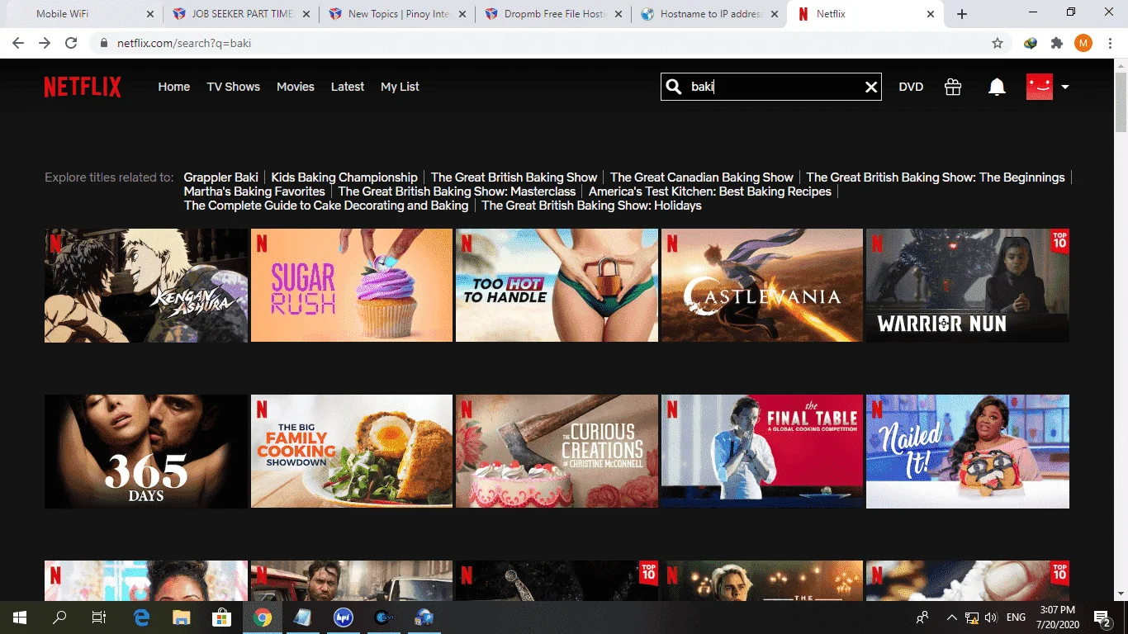The image size is (1128, 634).
Task: Open the Latest section
Action: pos(348,87)
